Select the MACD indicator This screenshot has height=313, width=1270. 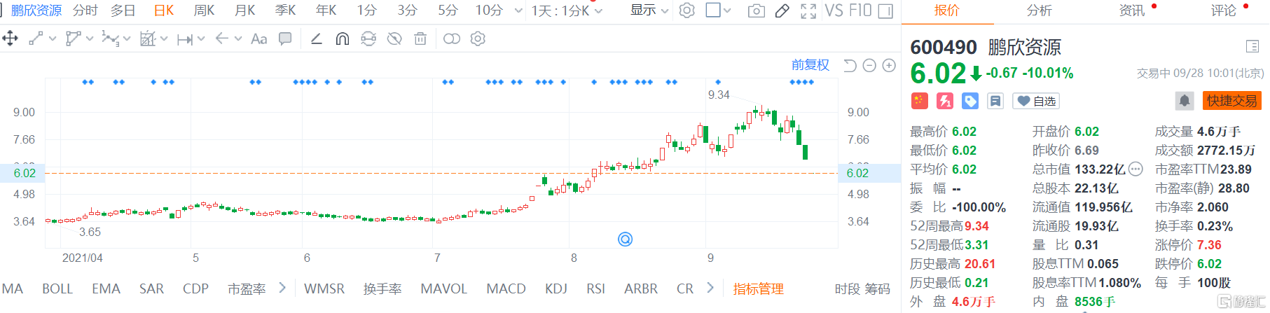506,288
